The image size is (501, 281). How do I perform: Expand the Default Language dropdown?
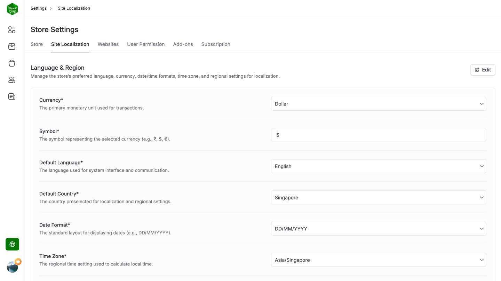pyautogui.click(x=379, y=166)
